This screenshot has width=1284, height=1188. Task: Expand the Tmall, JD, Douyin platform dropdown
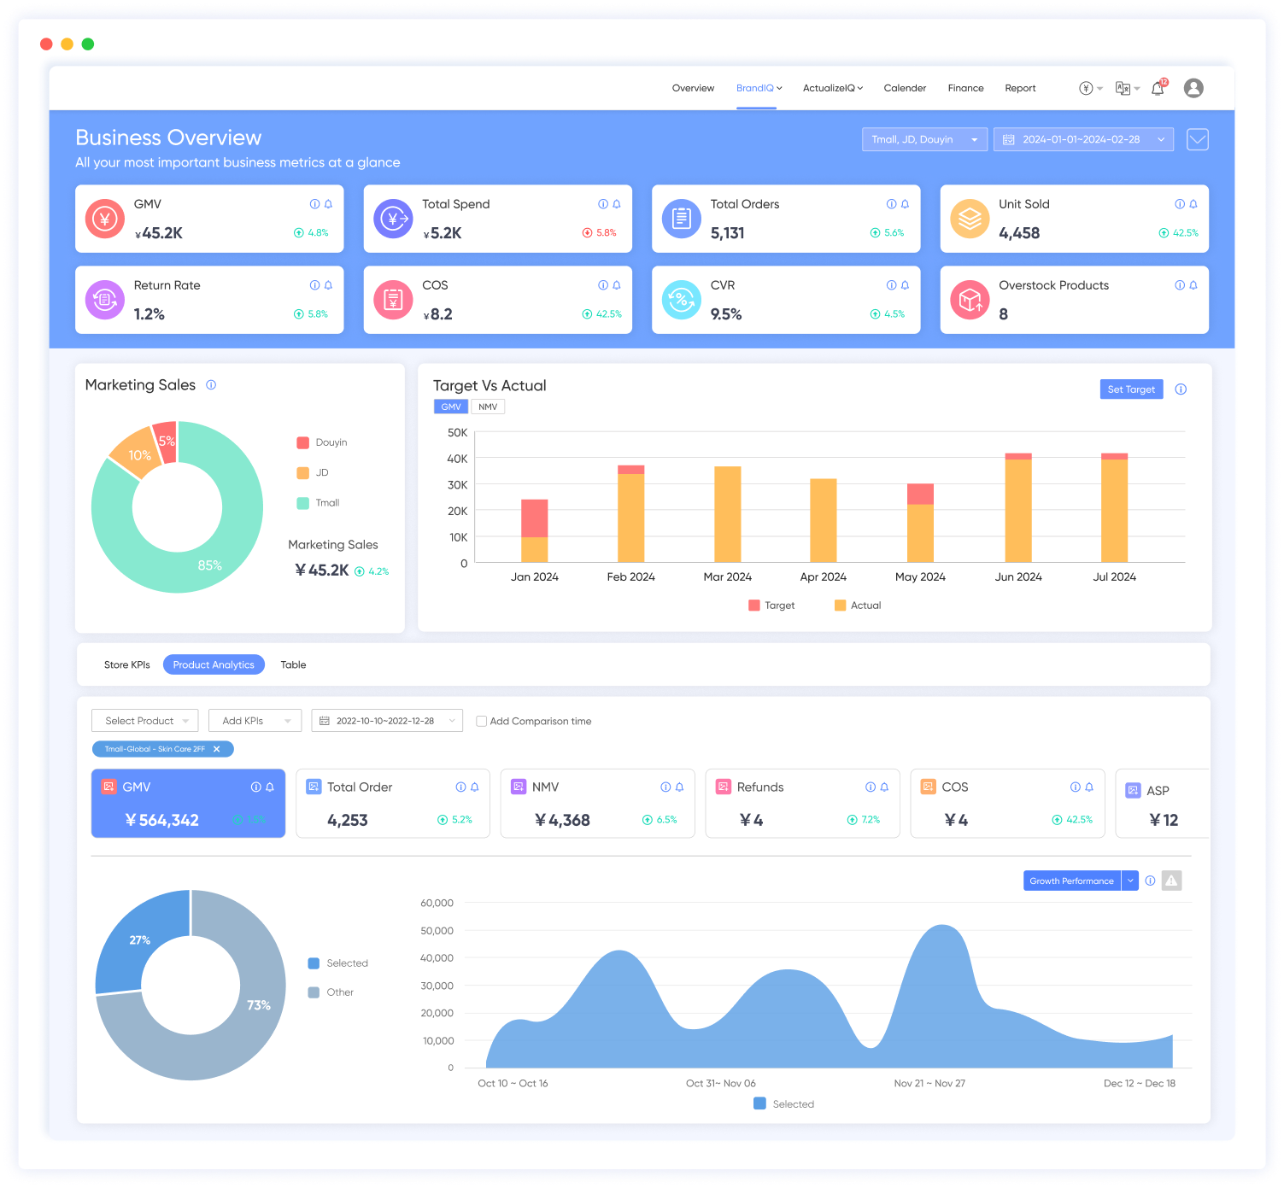coord(924,139)
